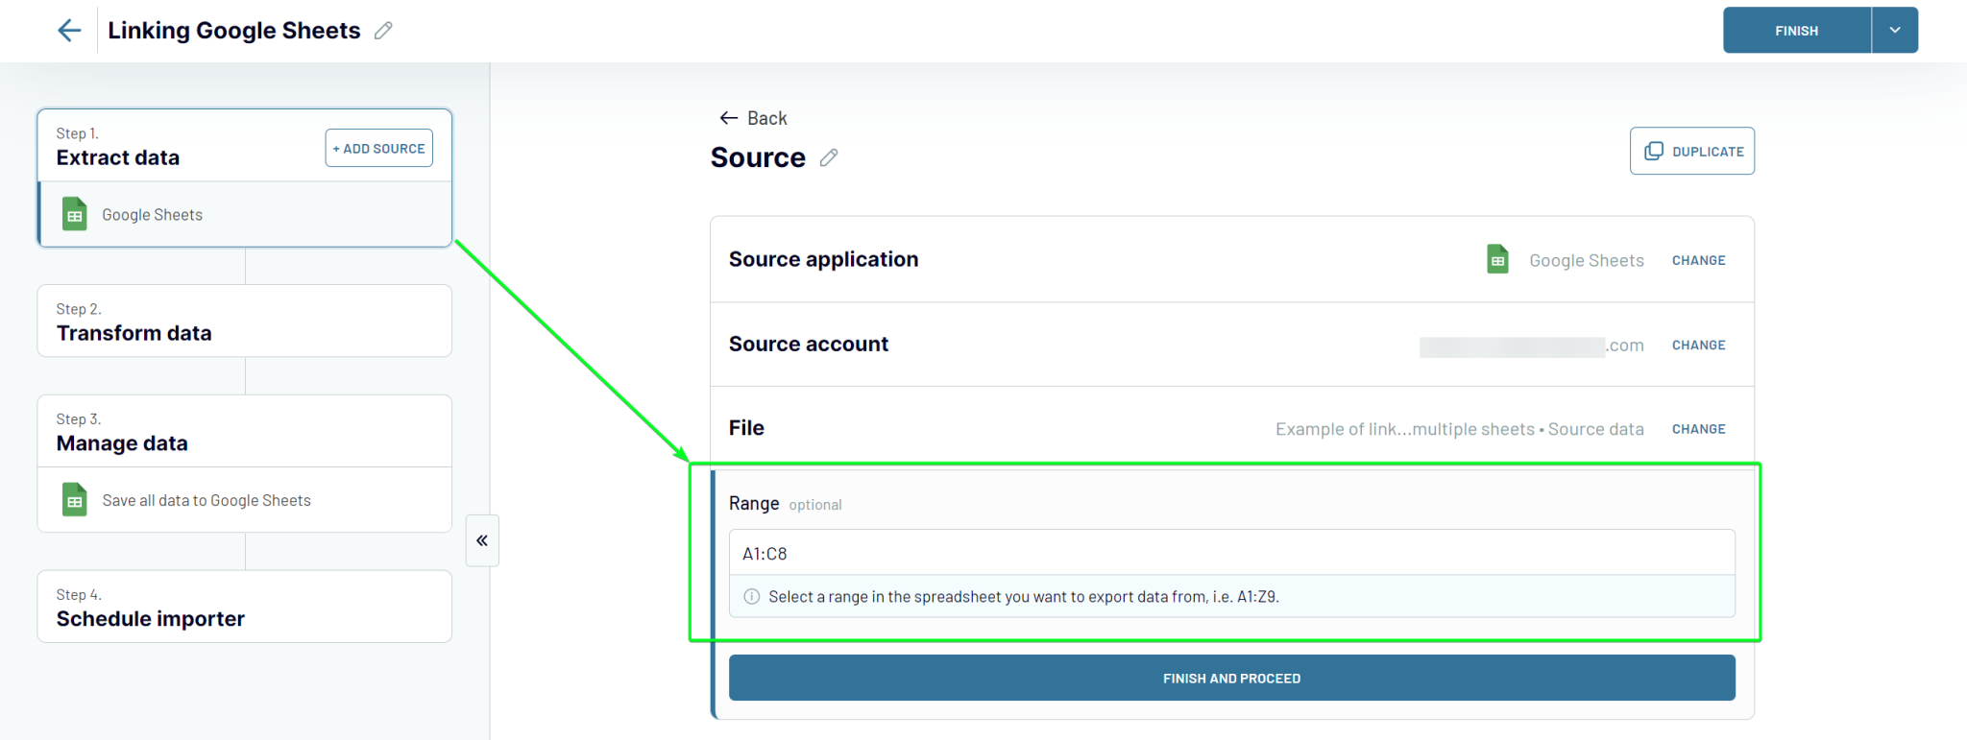Select Save all data to Google Sheets
Image resolution: width=1967 pixels, height=740 pixels.
pyautogui.click(x=245, y=500)
